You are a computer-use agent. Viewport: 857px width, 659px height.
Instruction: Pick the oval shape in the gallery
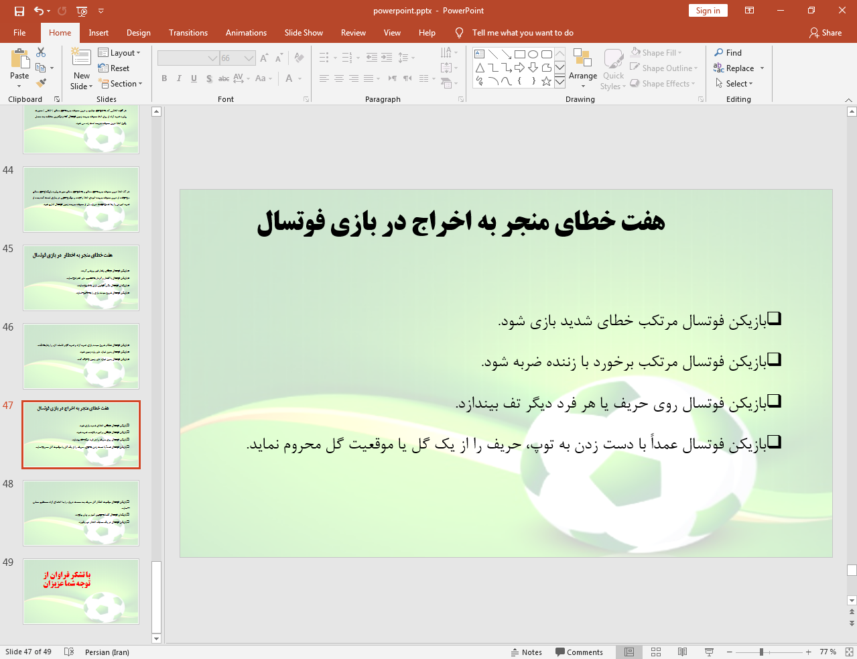pos(533,54)
